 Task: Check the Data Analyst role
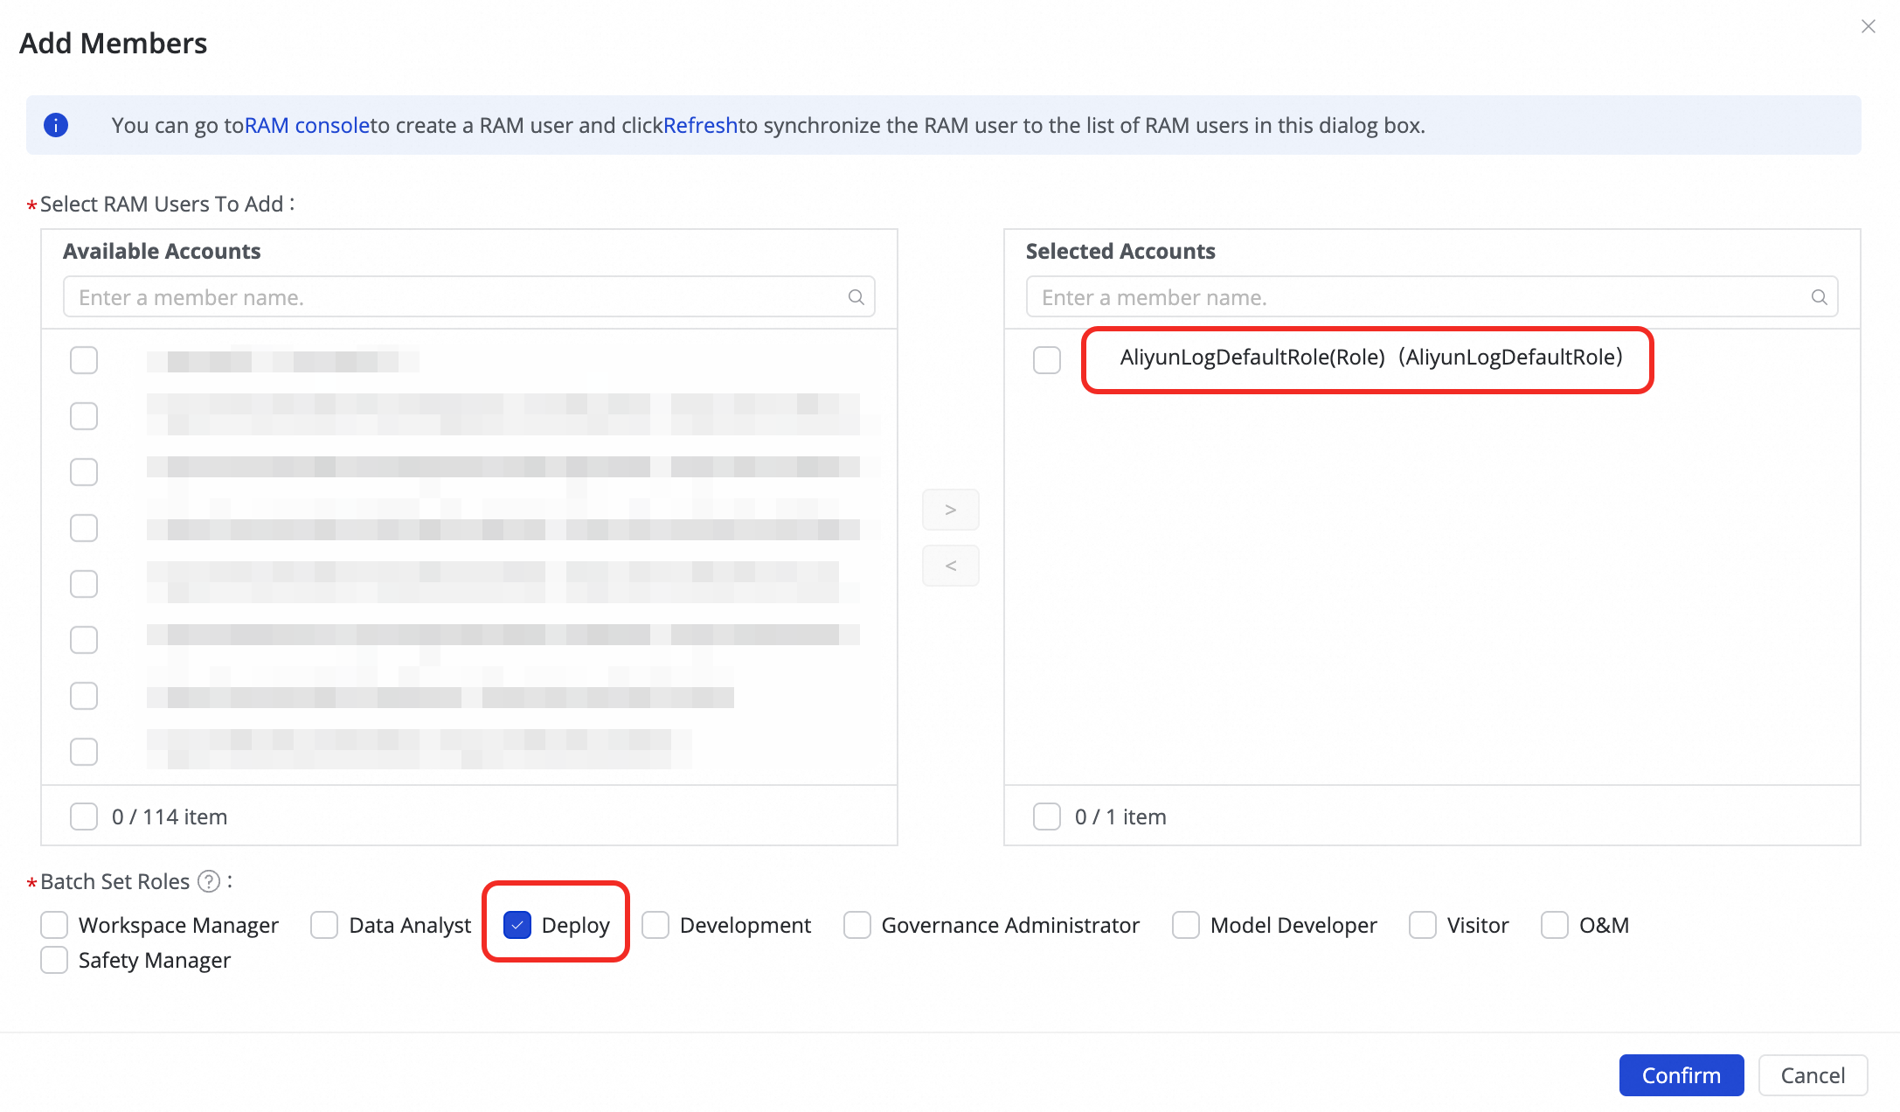coord(324,925)
